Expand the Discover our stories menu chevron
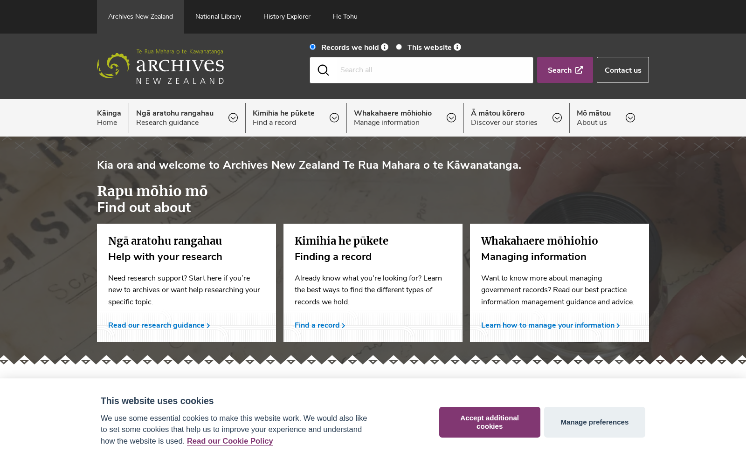This screenshot has height=466, width=746. [557, 118]
